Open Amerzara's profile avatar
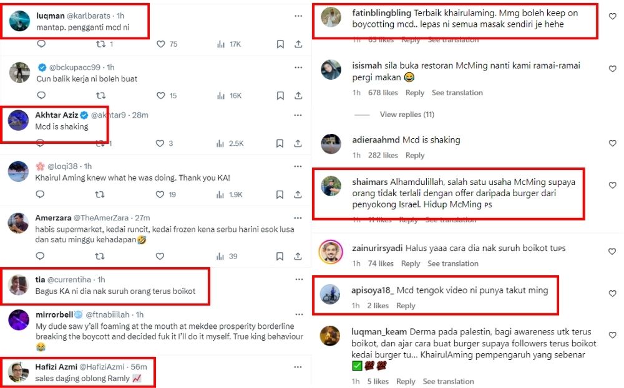 point(18,223)
